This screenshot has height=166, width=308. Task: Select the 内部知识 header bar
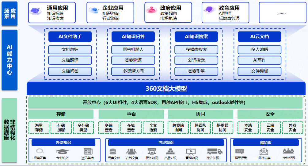(166, 143)
